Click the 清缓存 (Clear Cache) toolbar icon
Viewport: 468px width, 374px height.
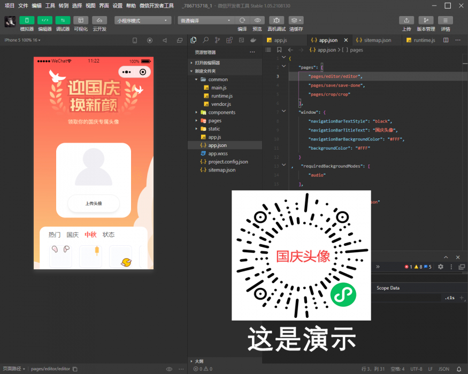295,21
